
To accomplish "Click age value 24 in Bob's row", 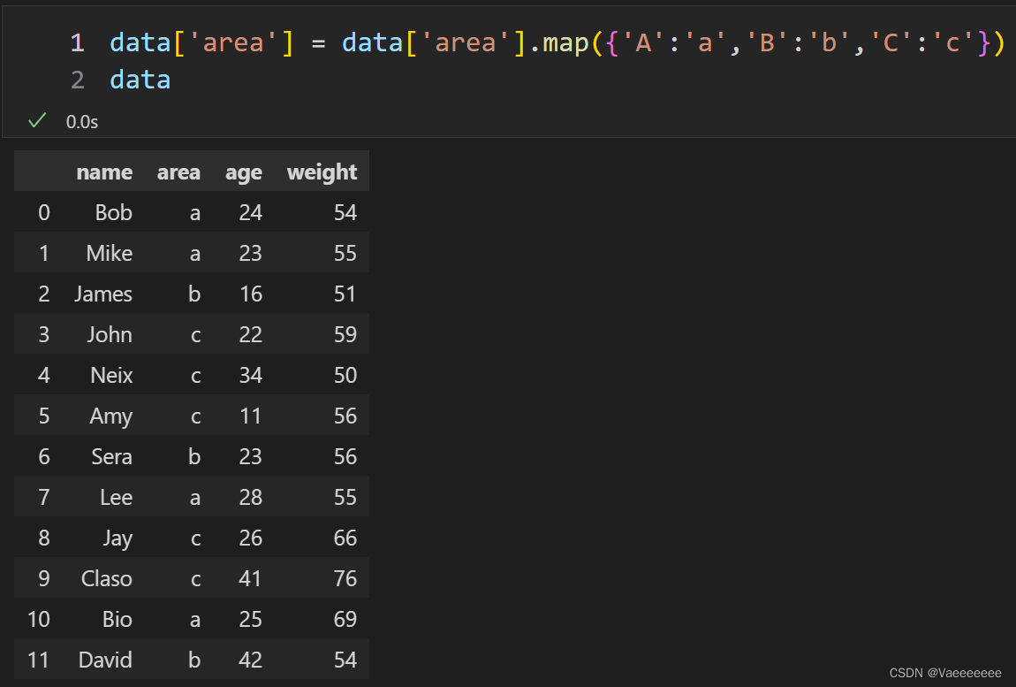I will coord(250,213).
